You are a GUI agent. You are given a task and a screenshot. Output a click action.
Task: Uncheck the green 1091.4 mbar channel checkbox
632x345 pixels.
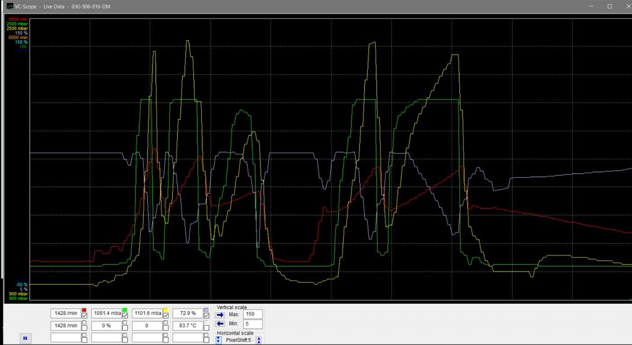click(125, 315)
